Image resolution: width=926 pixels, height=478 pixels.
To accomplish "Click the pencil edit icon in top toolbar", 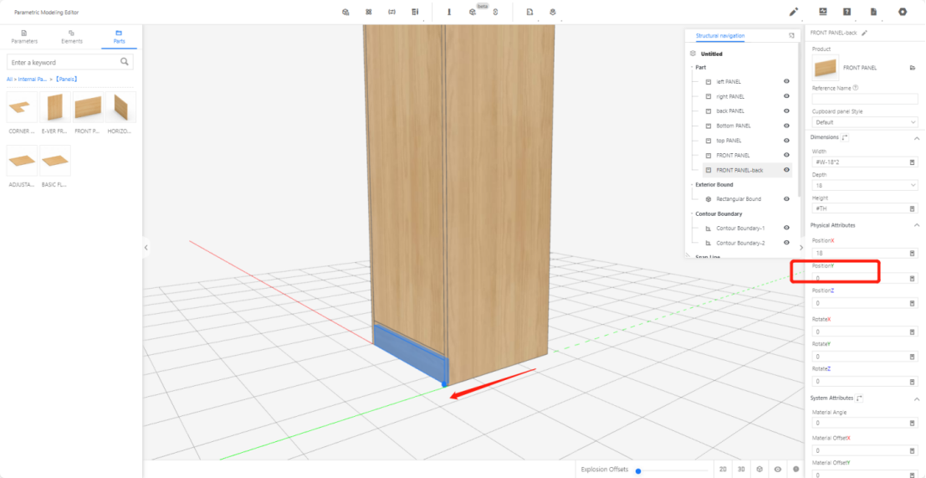I will (794, 12).
